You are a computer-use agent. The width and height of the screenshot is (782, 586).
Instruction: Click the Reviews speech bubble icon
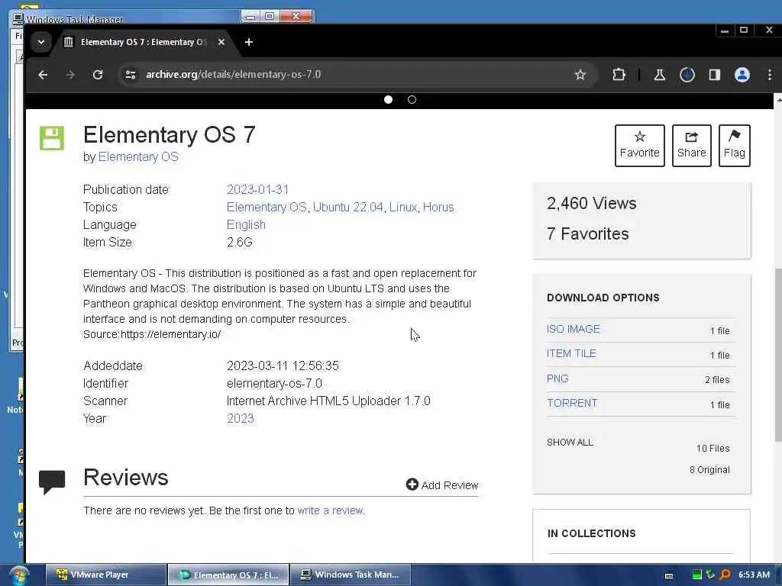pyautogui.click(x=52, y=481)
